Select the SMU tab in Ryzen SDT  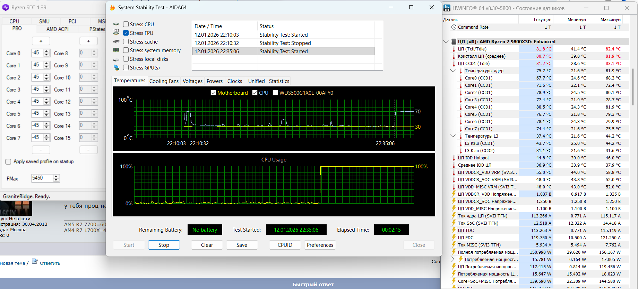coord(44,21)
